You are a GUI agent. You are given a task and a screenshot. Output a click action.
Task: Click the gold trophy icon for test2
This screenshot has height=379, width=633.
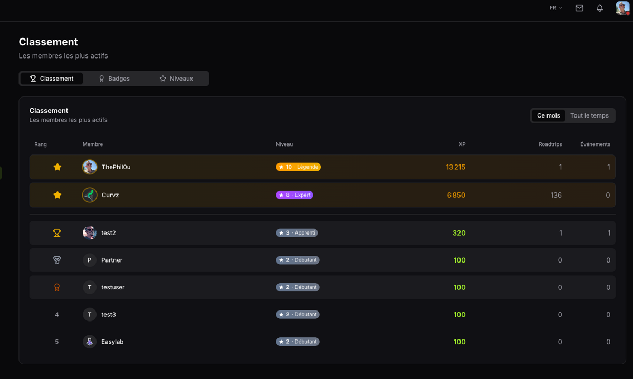(x=57, y=233)
